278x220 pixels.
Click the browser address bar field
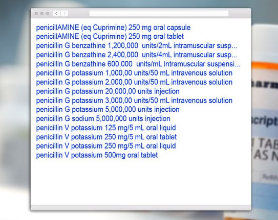(159, 13)
